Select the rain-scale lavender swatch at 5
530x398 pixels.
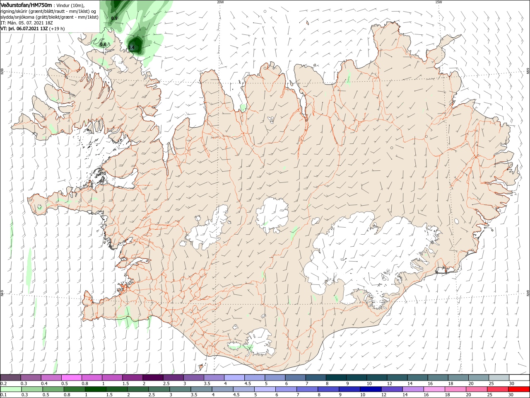(265, 389)
